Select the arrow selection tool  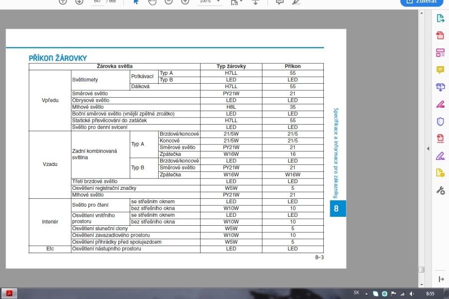136,1
